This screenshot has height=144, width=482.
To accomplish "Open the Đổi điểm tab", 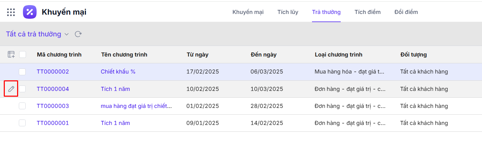I will pyautogui.click(x=406, y=12).
